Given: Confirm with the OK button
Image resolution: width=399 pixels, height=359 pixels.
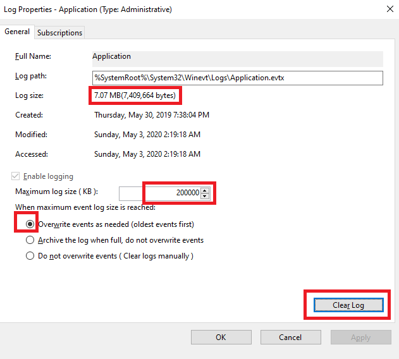Looking at the screenshot, I should click(221, 338).
